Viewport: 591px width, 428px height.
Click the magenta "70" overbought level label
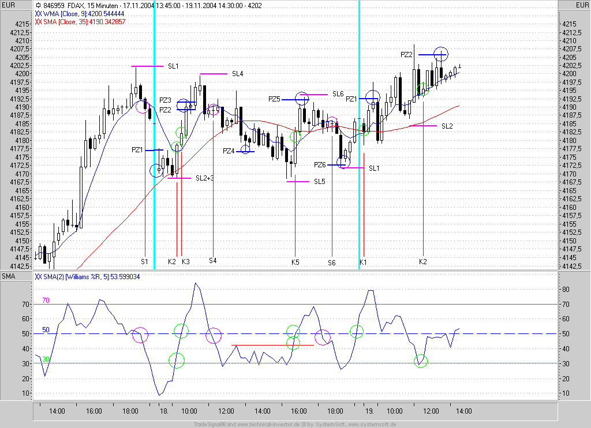click(x=46, y=301)
